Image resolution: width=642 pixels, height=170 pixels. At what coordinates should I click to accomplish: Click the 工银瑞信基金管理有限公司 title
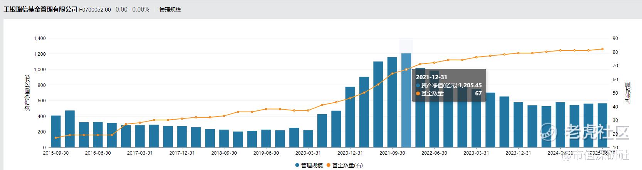pyautogui.click(x=40, y=10)
